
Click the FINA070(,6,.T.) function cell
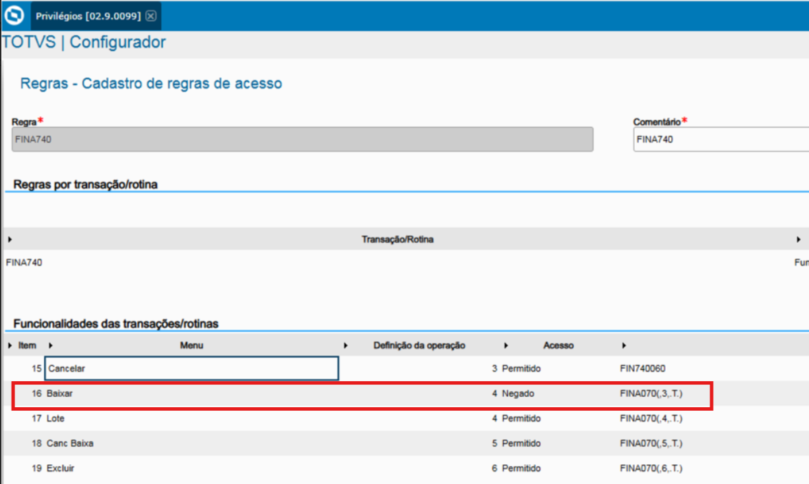[651, 468]
